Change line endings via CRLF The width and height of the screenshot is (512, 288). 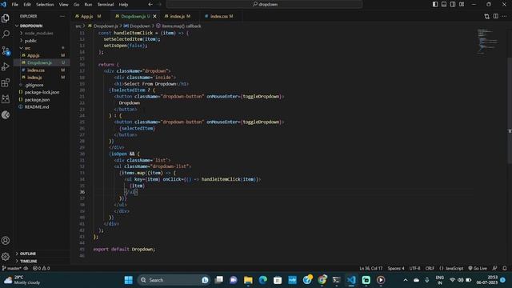pyautogui.click(x=430, y=269)
